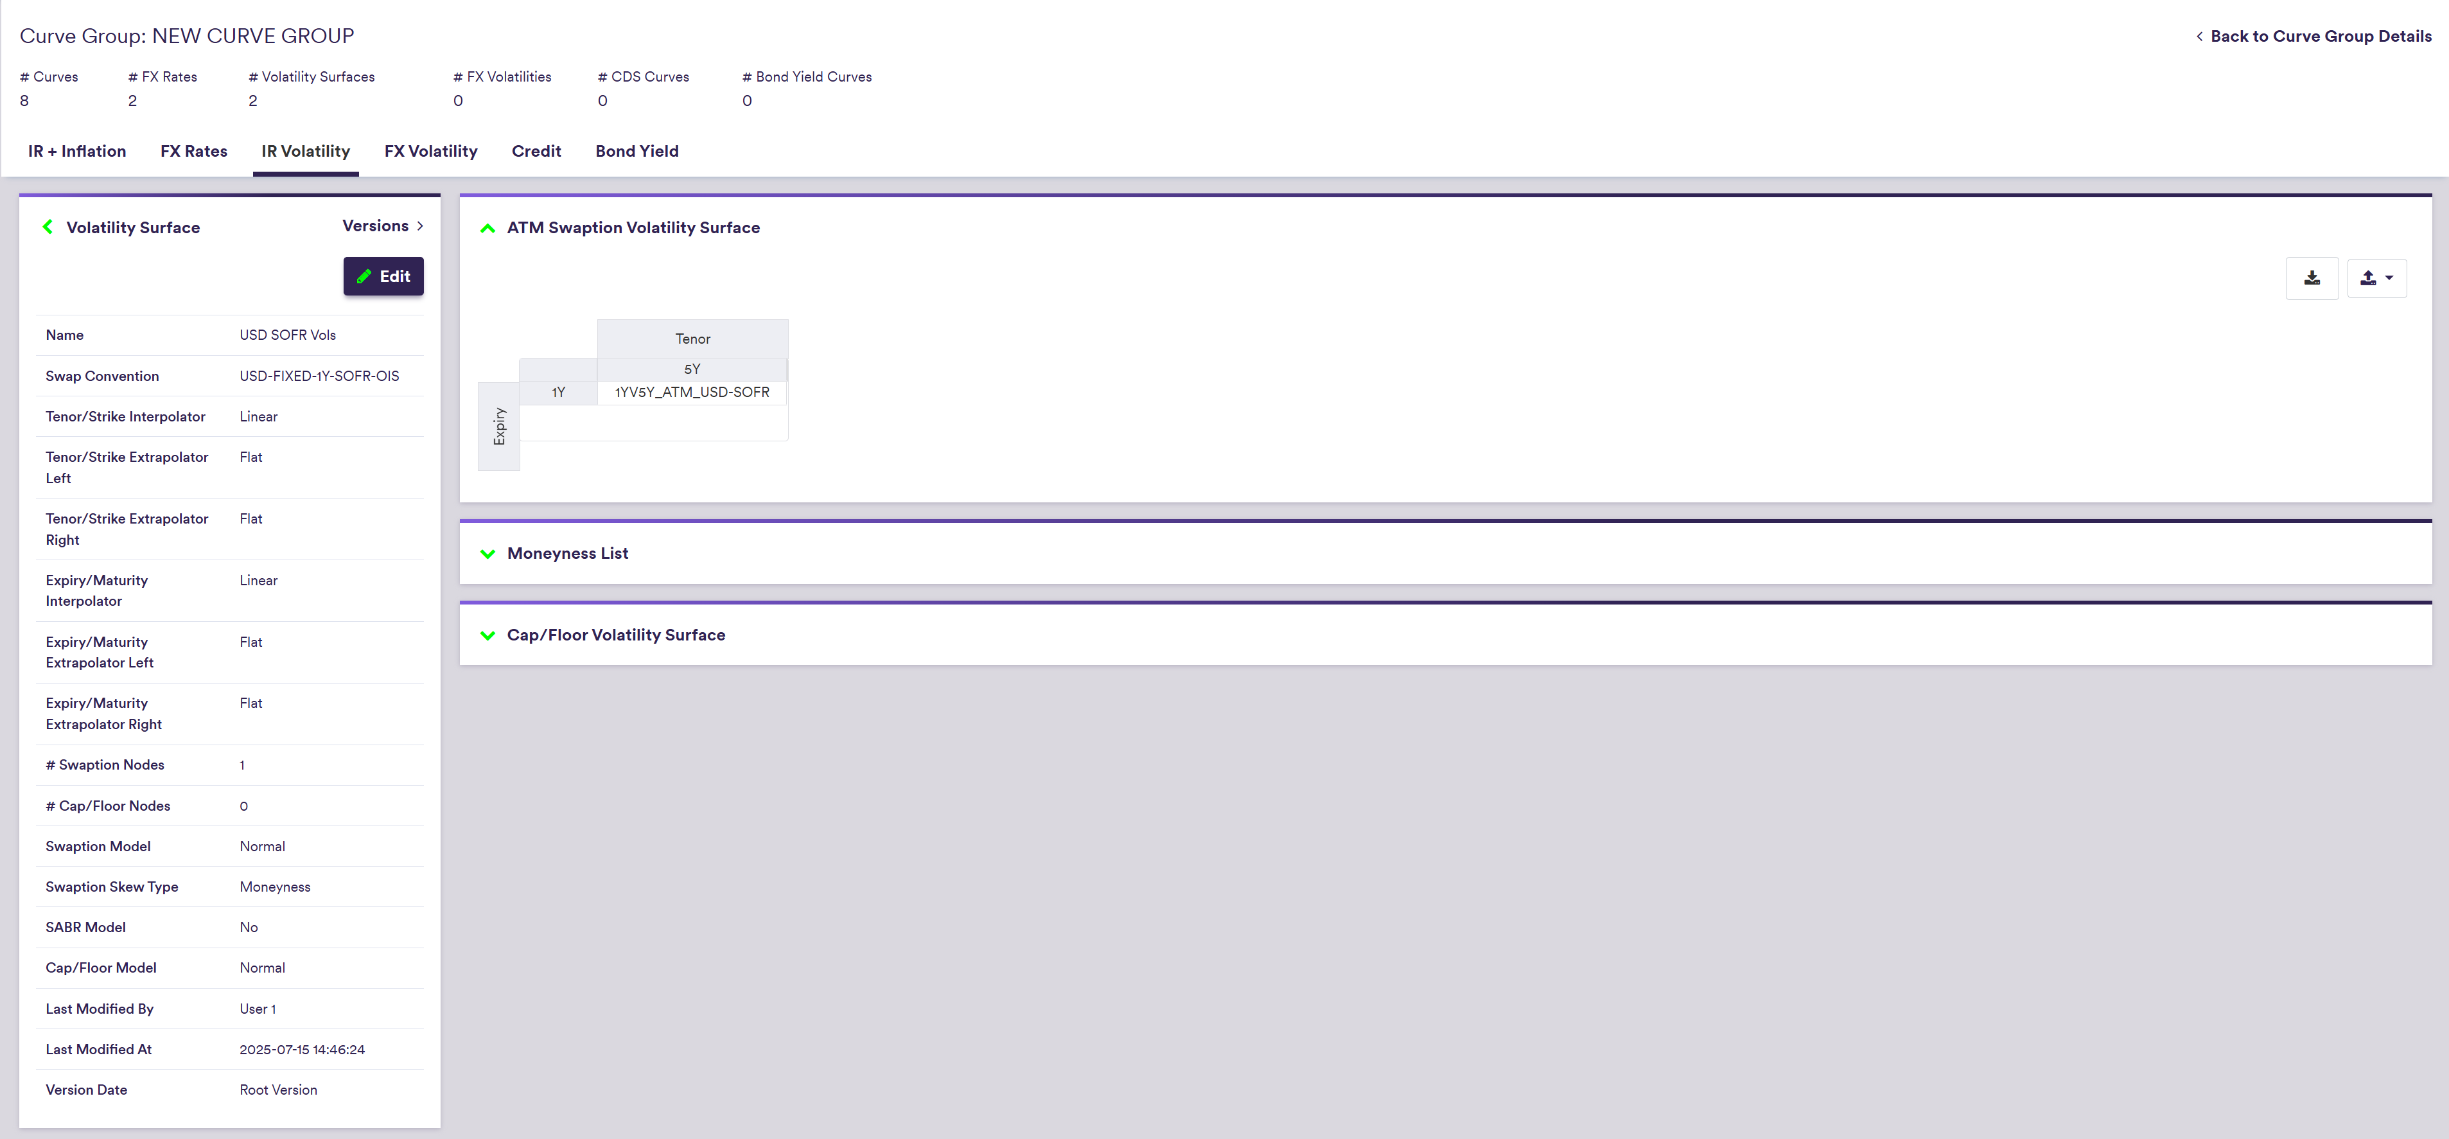This screenshot has width=2449, height=1139.
Task: Click the download icon button
Action: point(2311,278)
